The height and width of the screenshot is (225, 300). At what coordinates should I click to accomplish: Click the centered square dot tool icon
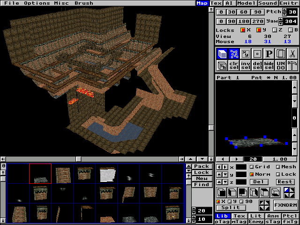coord(257,54)
